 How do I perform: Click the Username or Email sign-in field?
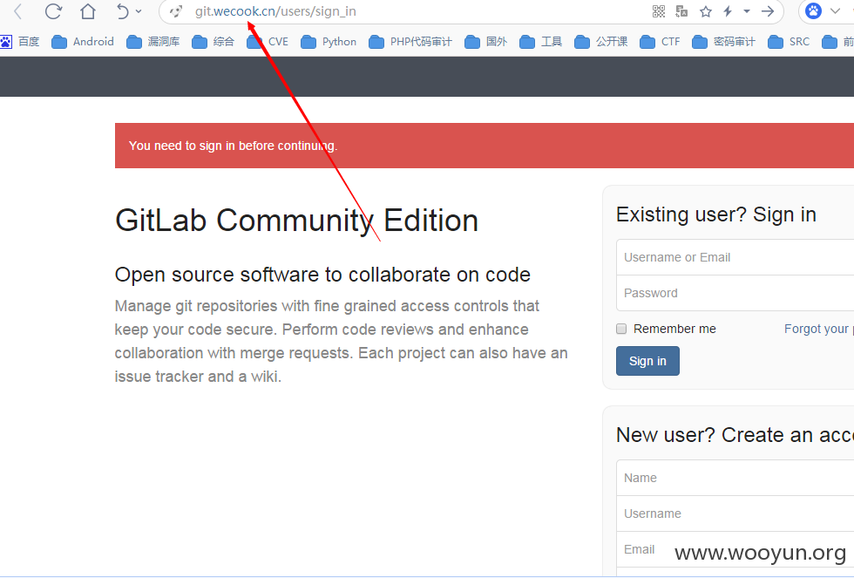point(735,257)
